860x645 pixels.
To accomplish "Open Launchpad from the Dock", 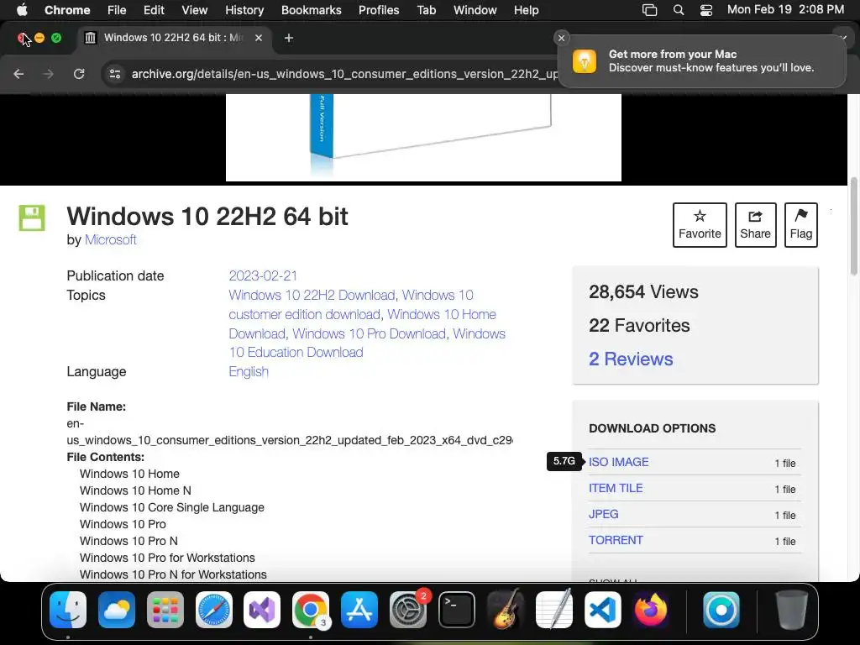I will pos(165,610).
